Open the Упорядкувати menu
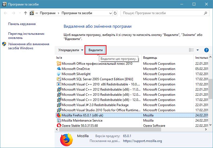Image resolution: width=213 pixels, height=148 pixels. (71, 50)
